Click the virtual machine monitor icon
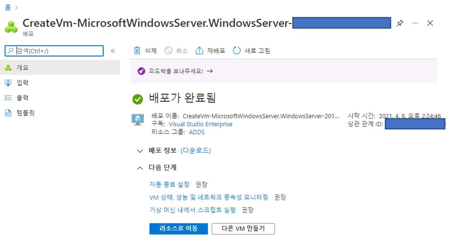Viewport: 450px width, 249px height. (137, 120)
